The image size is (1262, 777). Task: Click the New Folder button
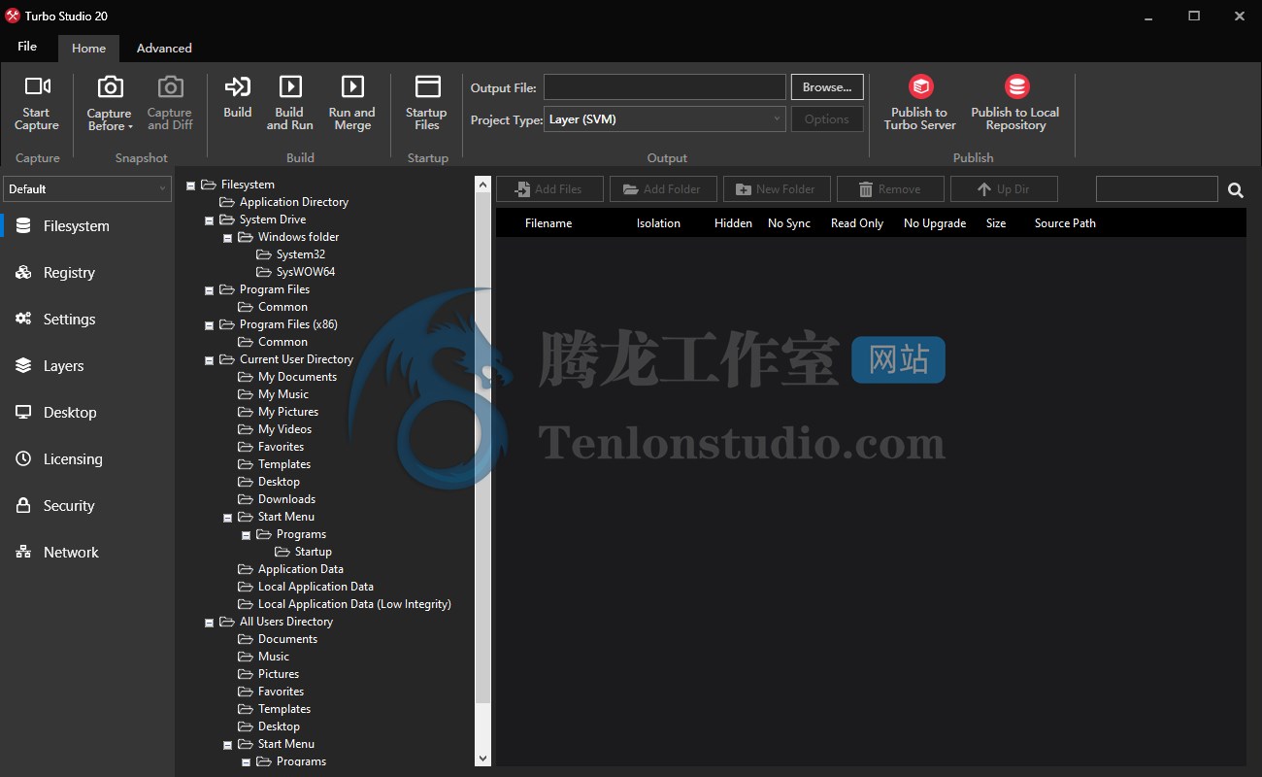click(777, 189)
